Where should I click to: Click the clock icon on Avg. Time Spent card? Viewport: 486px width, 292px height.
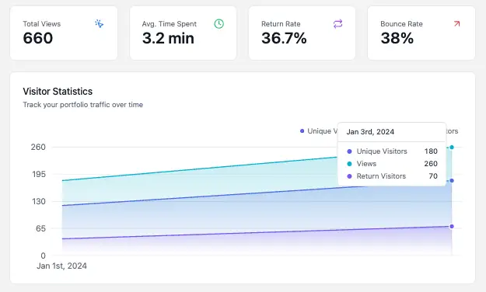coord(219,24)
